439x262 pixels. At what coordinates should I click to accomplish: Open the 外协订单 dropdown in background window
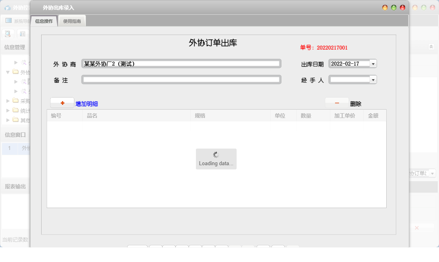click(x=432, y=174)
